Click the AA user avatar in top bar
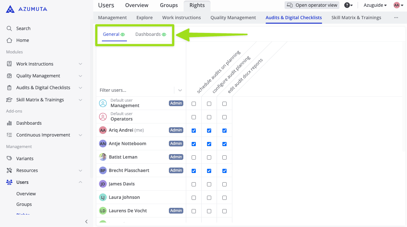Screen dimensions: 407x227 pyautogui.click(x=397, y=5)
